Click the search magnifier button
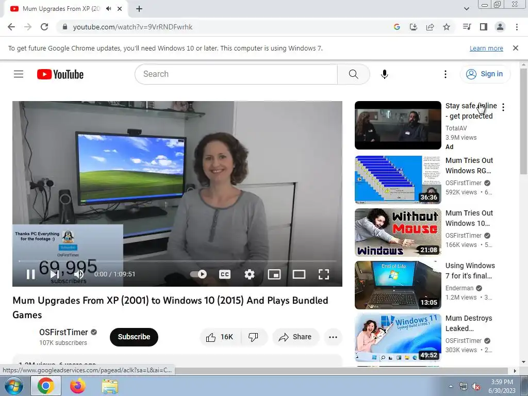Image resolution: width=528 pixels, height=396 pixels. tap(354, 74)
